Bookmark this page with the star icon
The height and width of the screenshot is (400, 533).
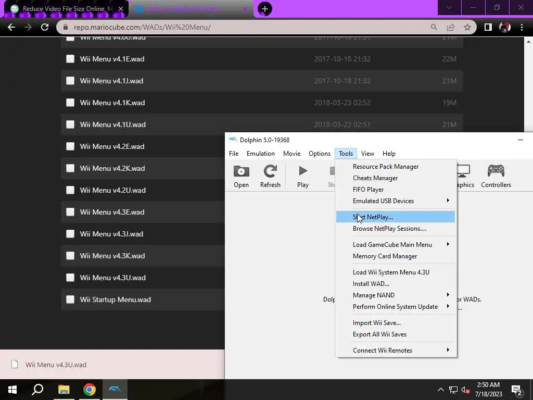pyautogui.click(x=467, y=27)
